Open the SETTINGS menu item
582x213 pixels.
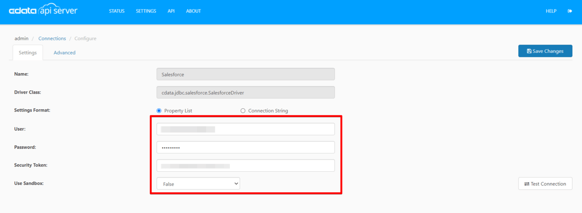146,11
